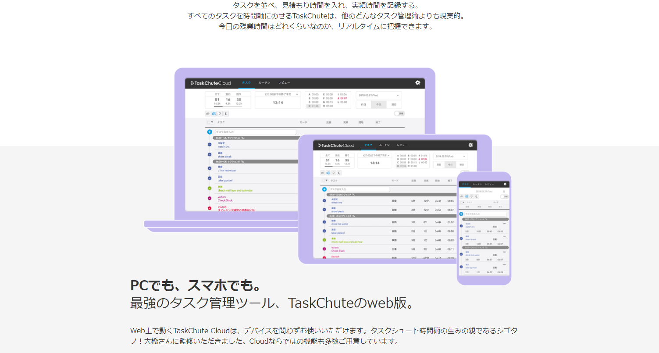
Task: Click the TaskChute Cloud logo on the tablet
Action: [x=336, y=146]
